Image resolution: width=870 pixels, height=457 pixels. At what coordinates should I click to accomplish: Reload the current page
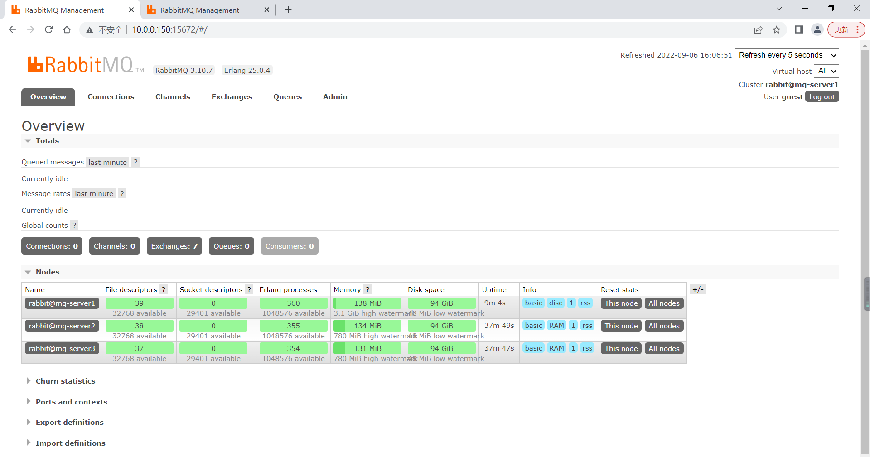[x=49, y=29]
